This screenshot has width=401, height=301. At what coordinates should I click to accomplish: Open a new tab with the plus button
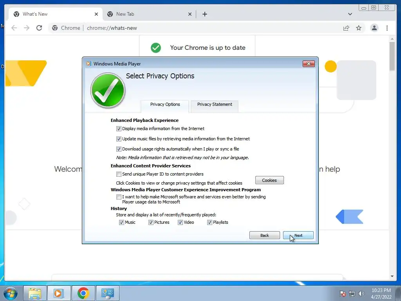coord(204,14)
